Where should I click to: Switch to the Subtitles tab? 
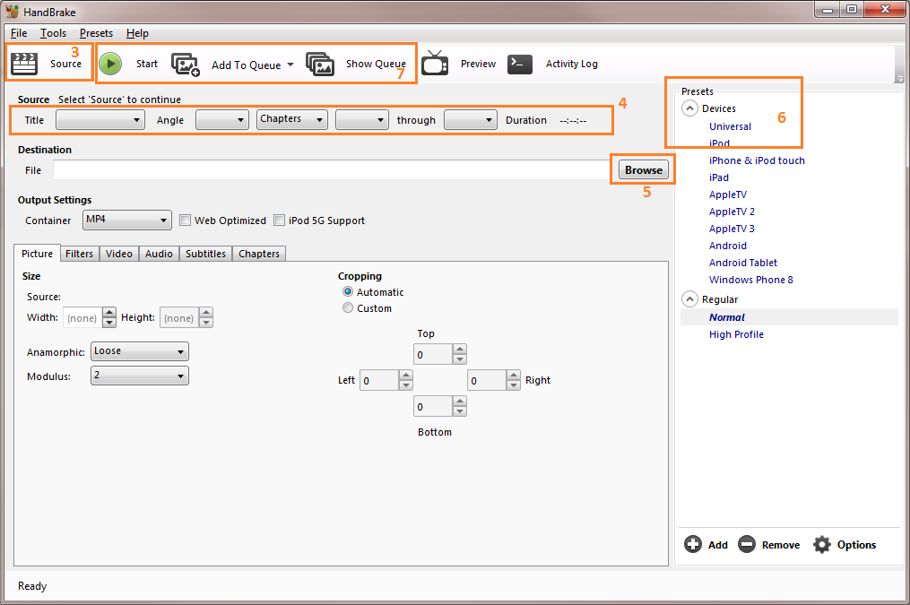tap(205, 254)
